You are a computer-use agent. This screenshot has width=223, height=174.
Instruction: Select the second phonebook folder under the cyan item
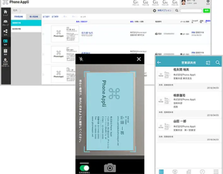pyautogui.click(x=26, y=29)
